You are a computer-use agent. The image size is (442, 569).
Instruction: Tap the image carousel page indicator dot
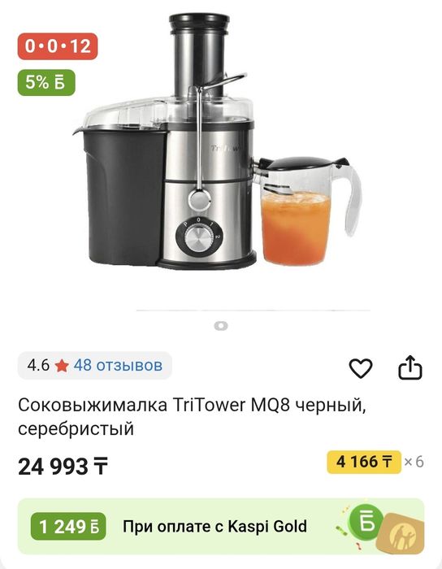coord(221,325)
